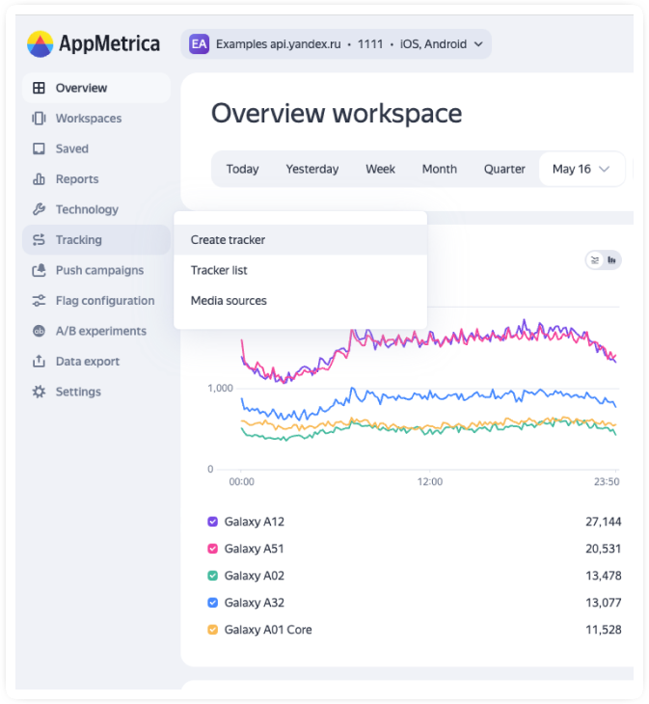Click the Workspaces icon in sidebar
The height and width of the screenshot is (704, 649).
39,119
